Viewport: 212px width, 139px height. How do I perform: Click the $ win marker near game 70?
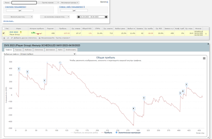45,80
